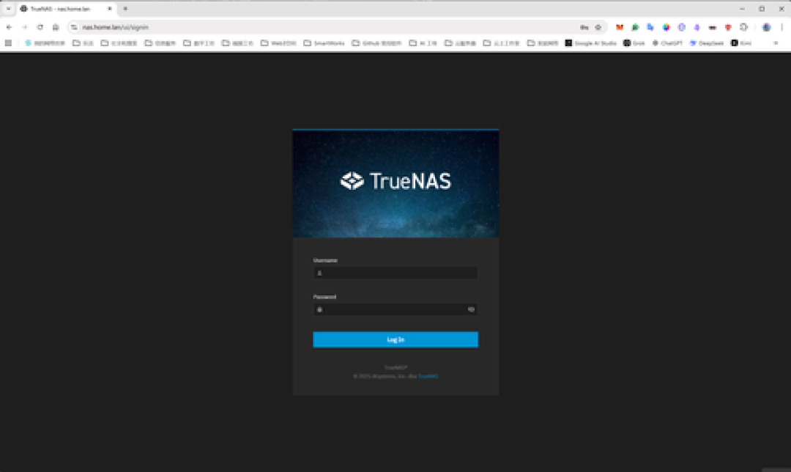Open the Chrome three-dot menu

pyautogui.click(x=781, y=27)
